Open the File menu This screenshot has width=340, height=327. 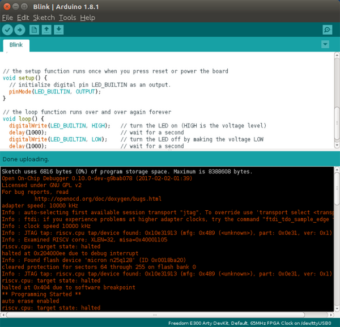[7, 18]
